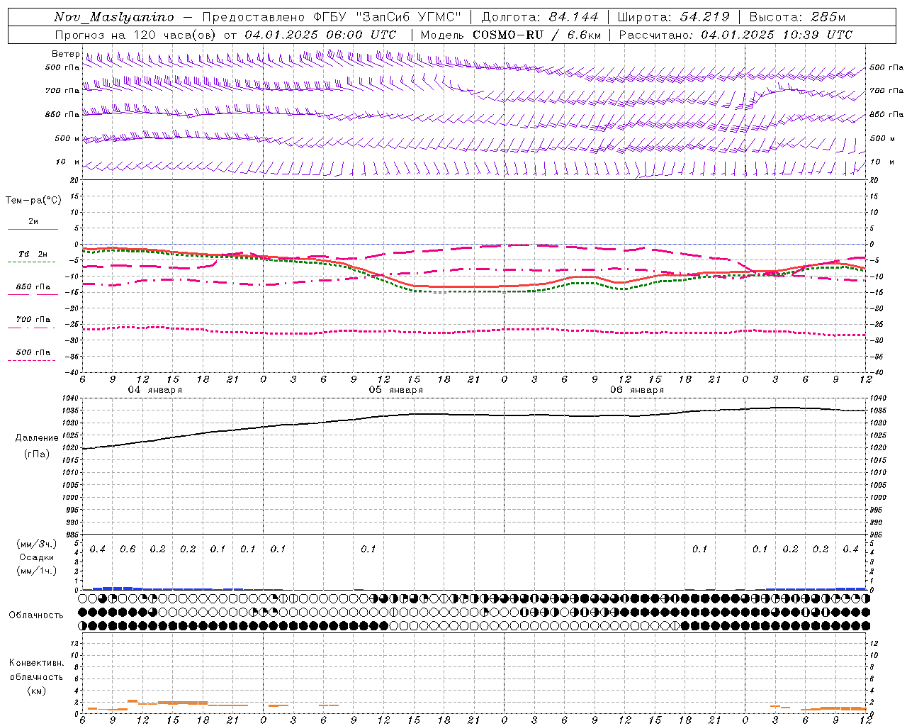The image size is (907, 726).
Task: Click the Широта: 54.219 value
Action: 673,17
